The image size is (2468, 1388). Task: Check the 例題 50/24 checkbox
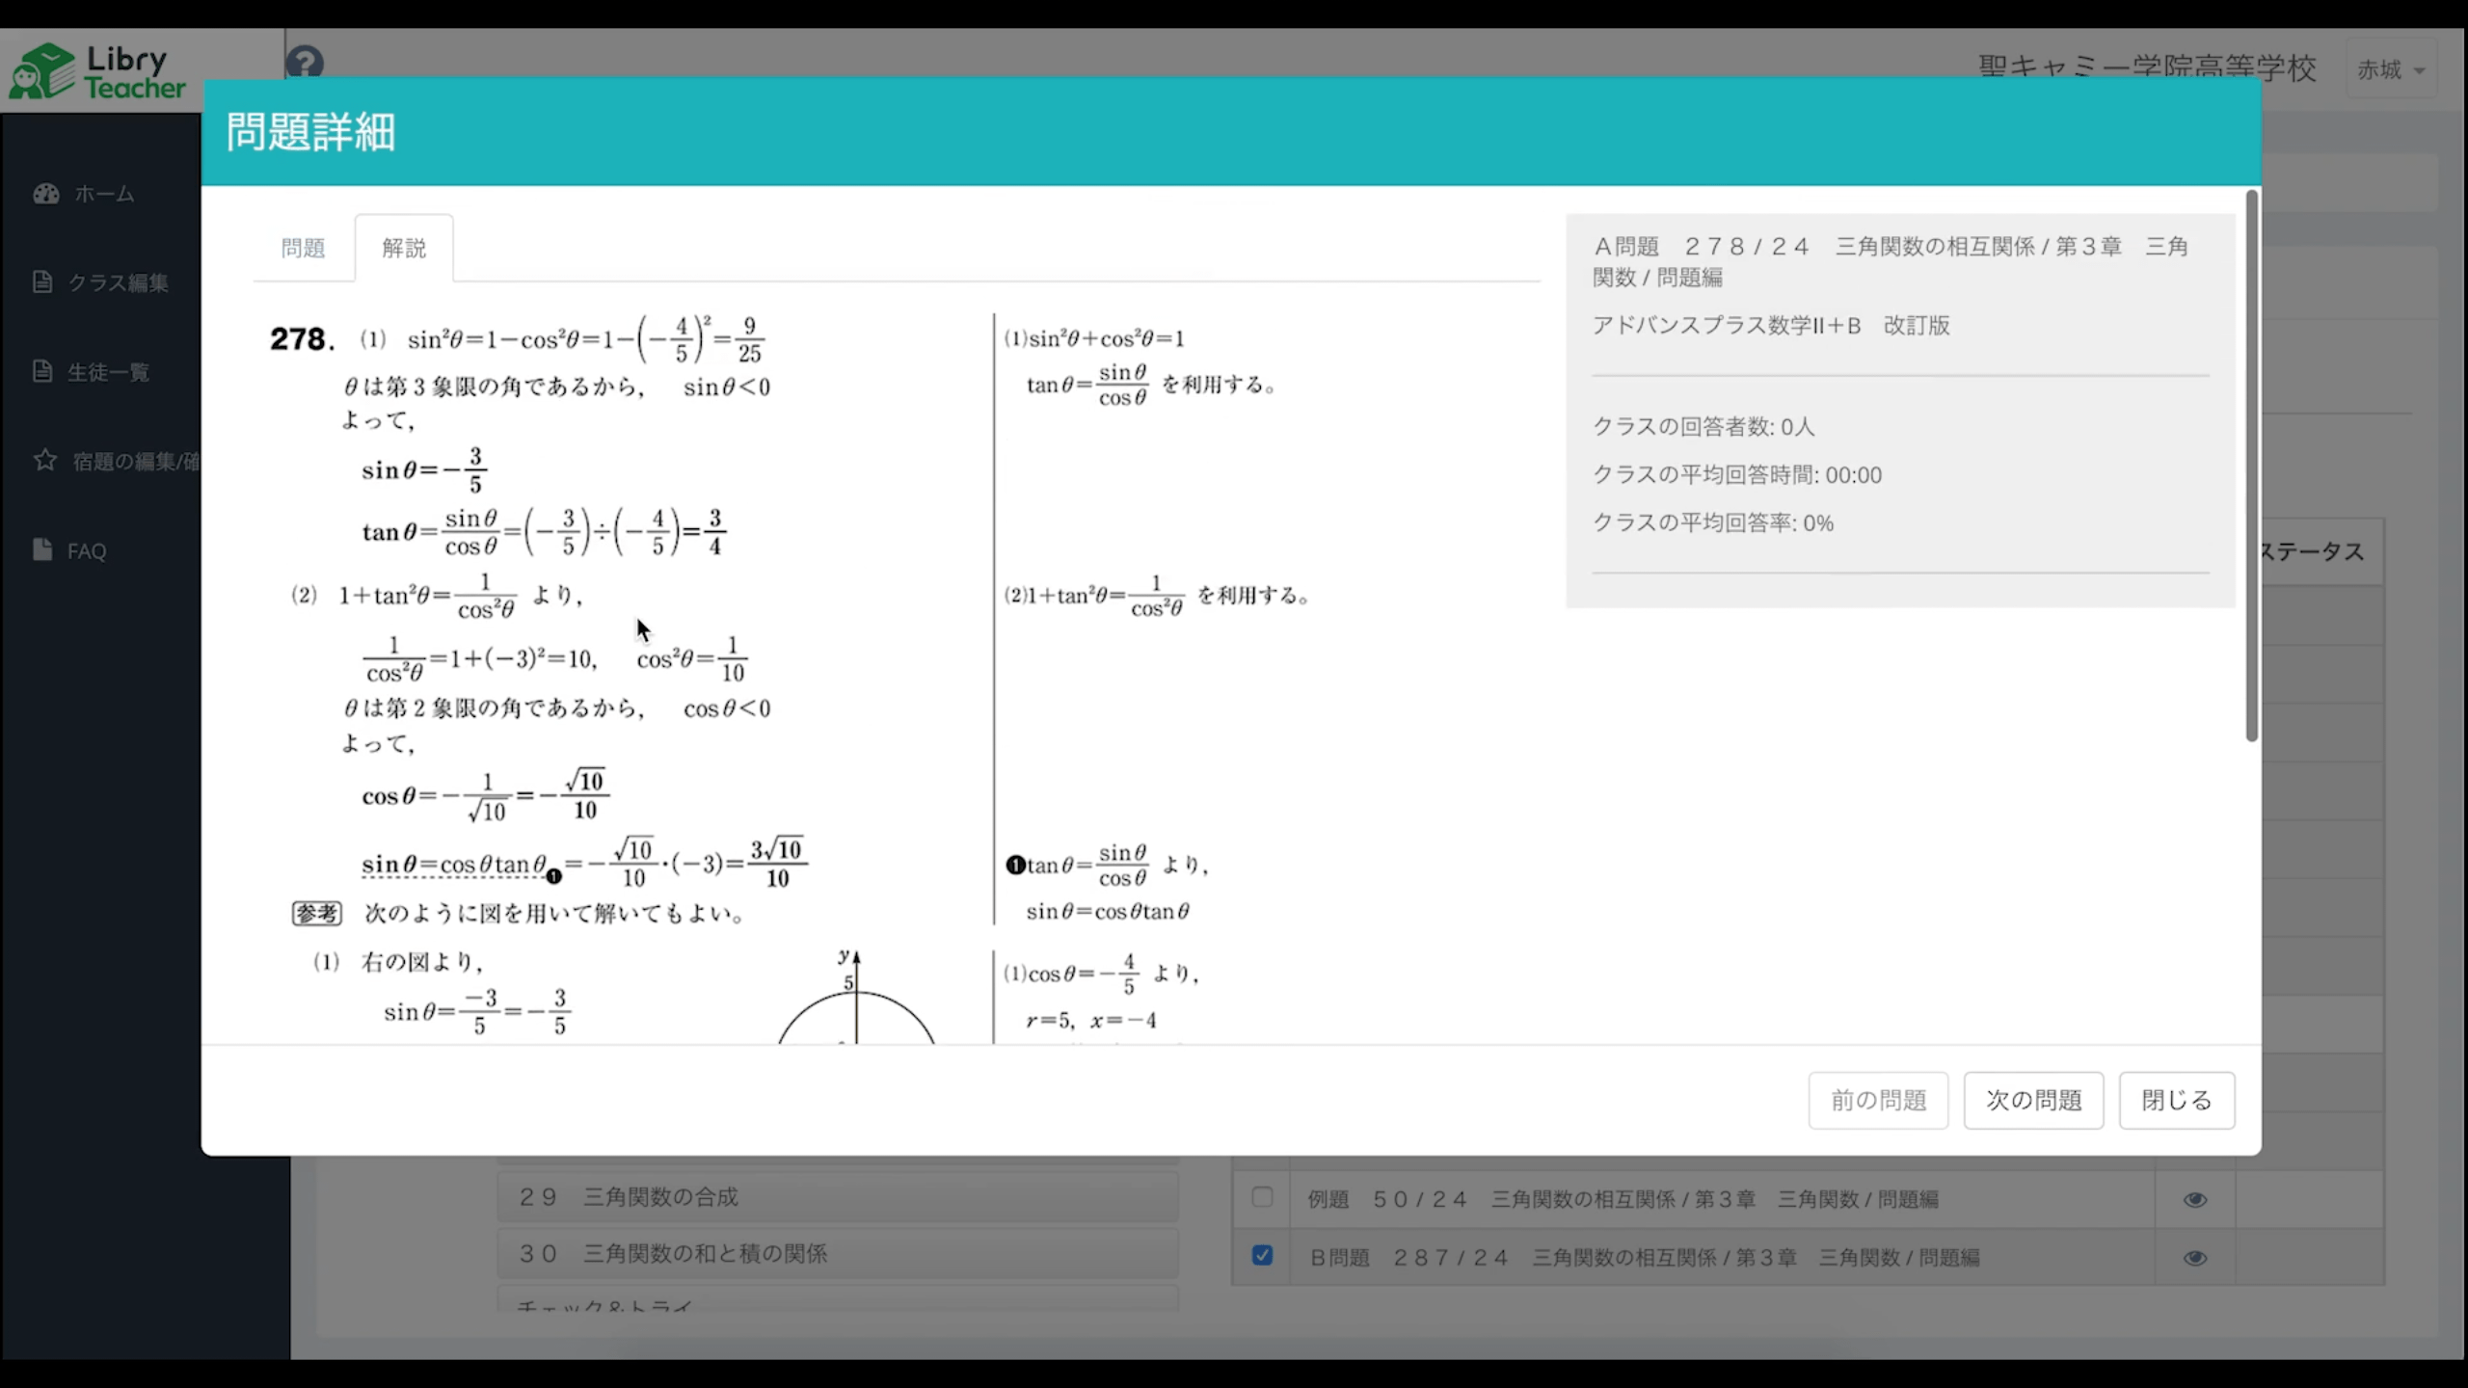(1262, 1197)
